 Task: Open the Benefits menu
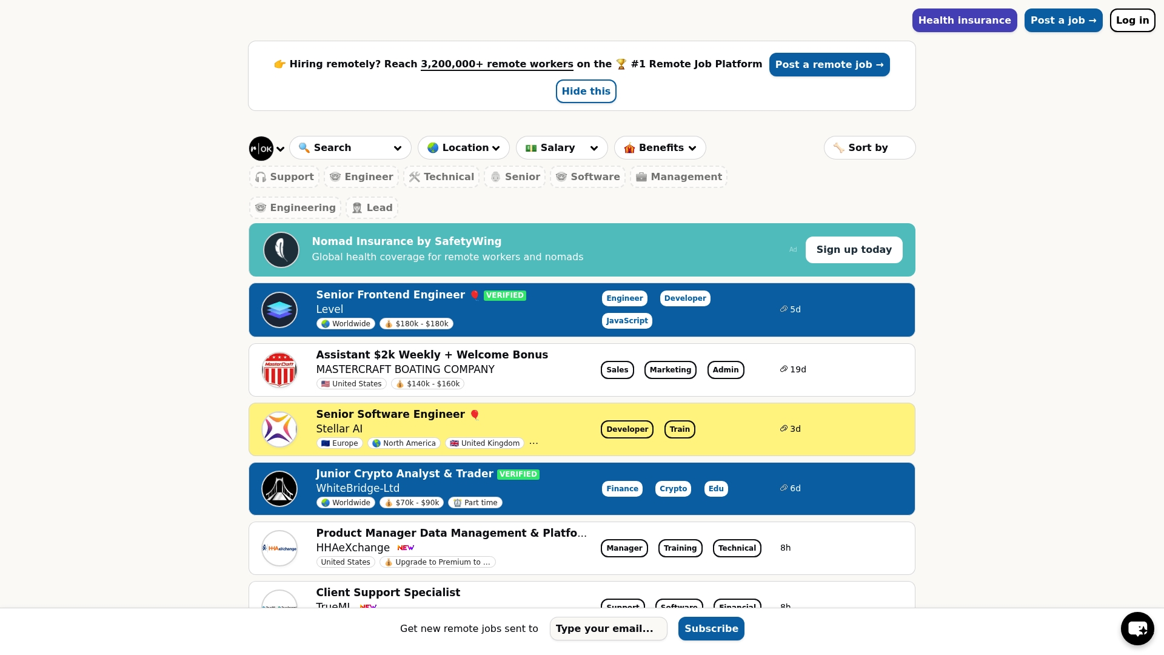click(x=660, y=147)
